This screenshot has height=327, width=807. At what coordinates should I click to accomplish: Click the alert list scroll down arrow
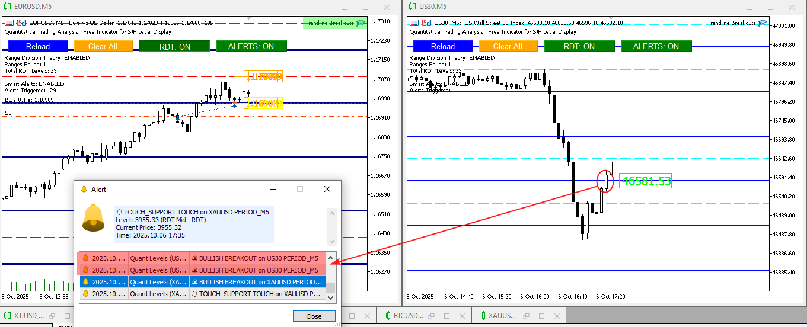(x=331, y=298)
